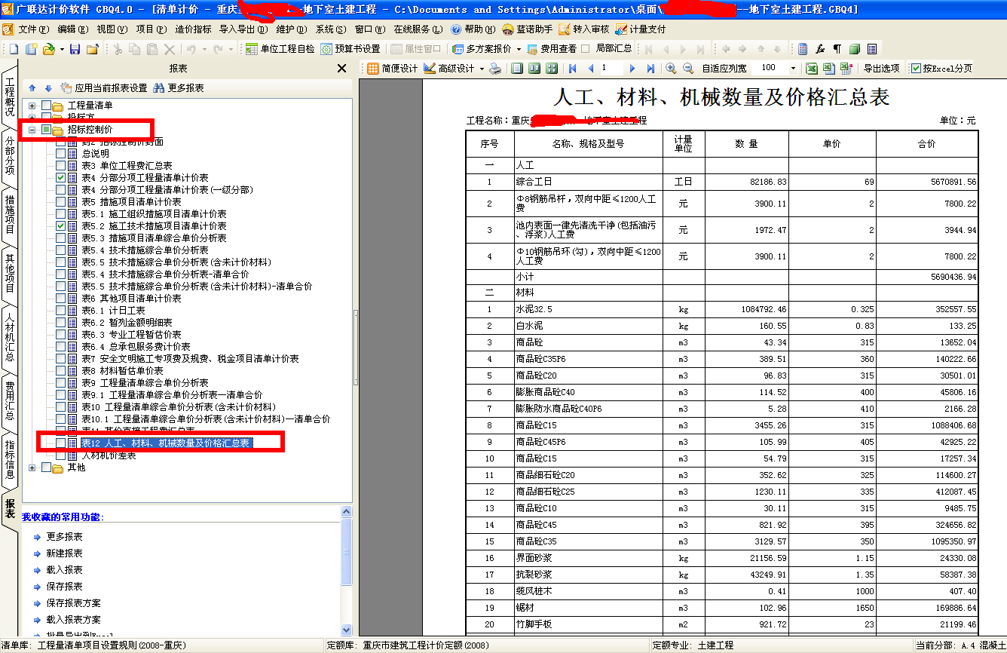Image resolution: width=1007 pixels, height=653 pixels.
Task: Click the Open folder icon
Action: (49, 49)
